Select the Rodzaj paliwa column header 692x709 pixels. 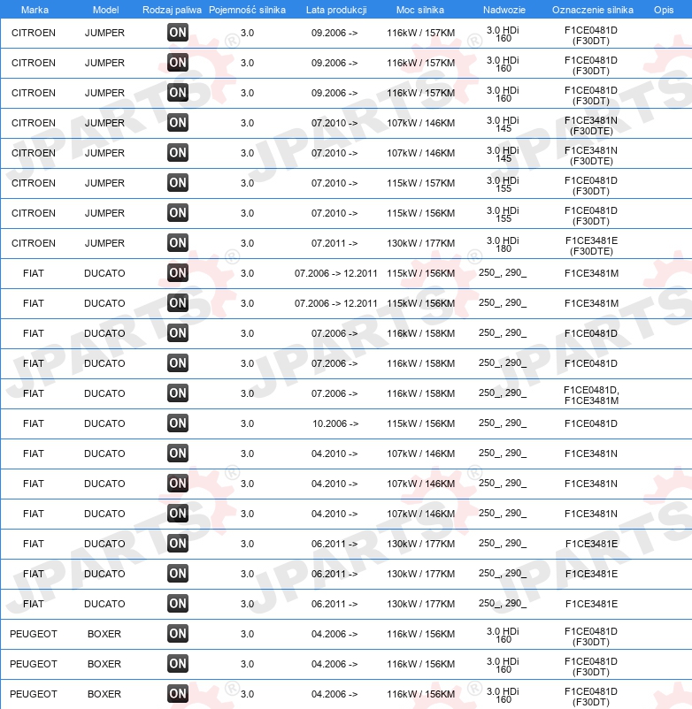172,10
